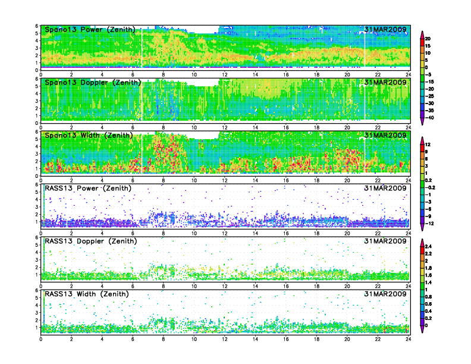Click the '-35' label on the top colorbar
Viewport: 471px width, 364px height.
point(429,111)
